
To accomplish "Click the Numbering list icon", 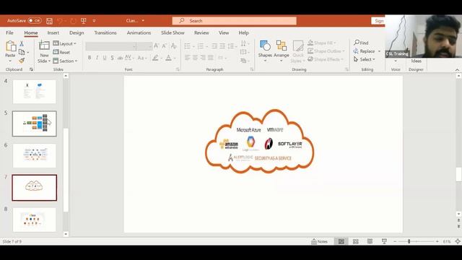I will [x=201, y=46].
